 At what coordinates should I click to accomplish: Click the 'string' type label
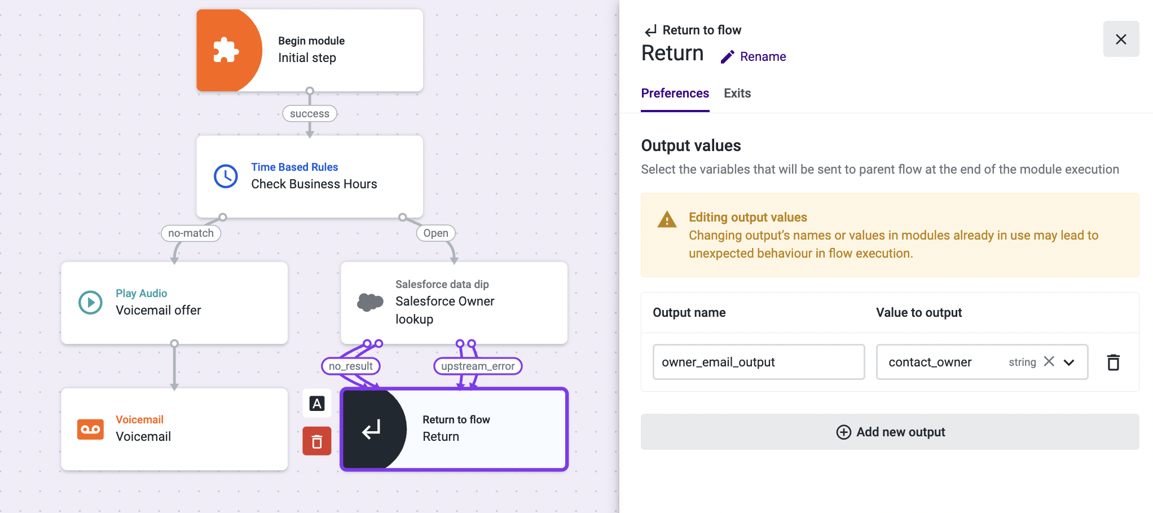[x=1022, y=362]
